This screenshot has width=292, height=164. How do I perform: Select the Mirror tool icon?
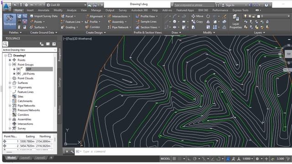coord(208,22)
